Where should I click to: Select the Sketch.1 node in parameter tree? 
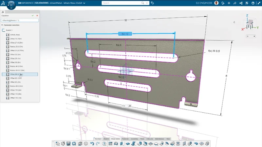(10, 30)
